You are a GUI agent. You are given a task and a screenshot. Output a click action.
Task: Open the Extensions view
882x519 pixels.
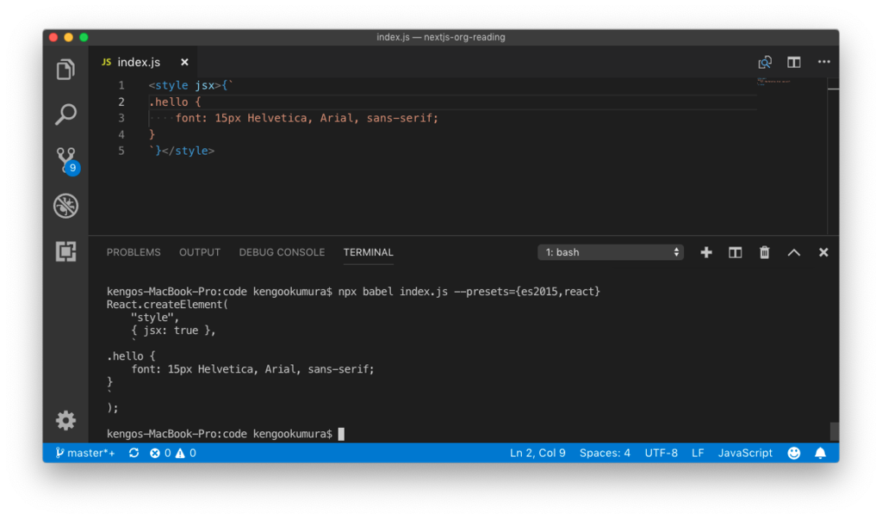pyautogui.click(x=65, y=251)
